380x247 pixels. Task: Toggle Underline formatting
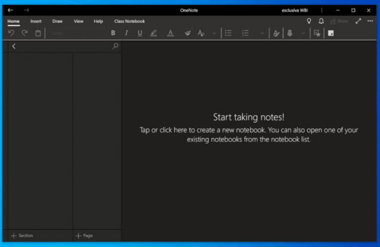tap(140, 33)
